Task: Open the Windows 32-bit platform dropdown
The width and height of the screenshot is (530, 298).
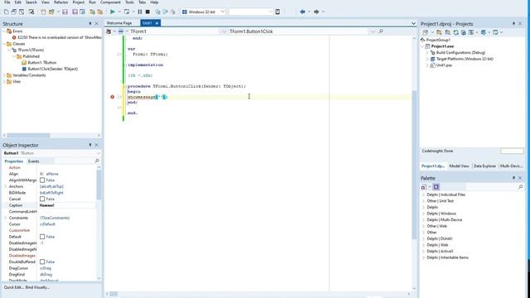Action: (223, 12)
